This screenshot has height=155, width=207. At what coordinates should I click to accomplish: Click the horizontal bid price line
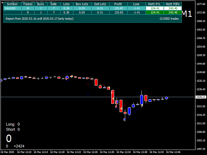pos(98,97)
